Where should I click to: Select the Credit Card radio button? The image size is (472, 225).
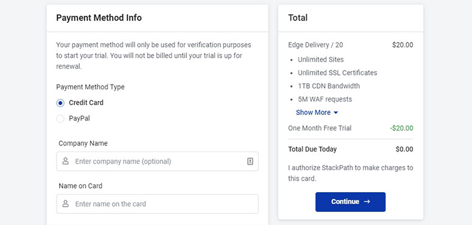(x=60, y=103)
